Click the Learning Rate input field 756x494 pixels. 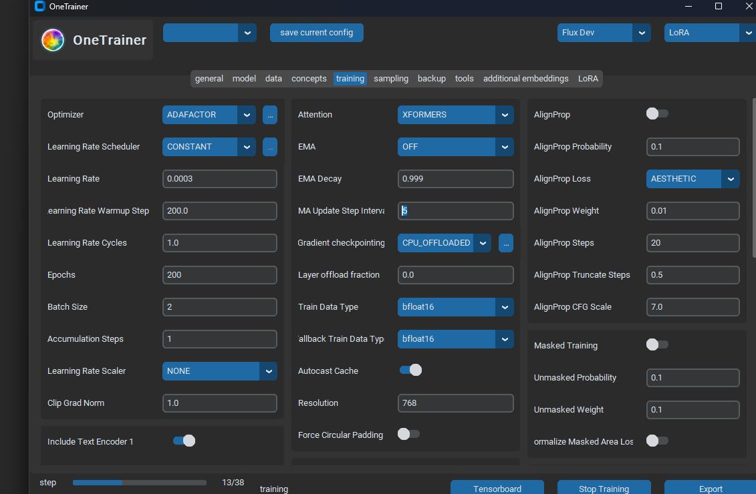(x=219, y=179)
